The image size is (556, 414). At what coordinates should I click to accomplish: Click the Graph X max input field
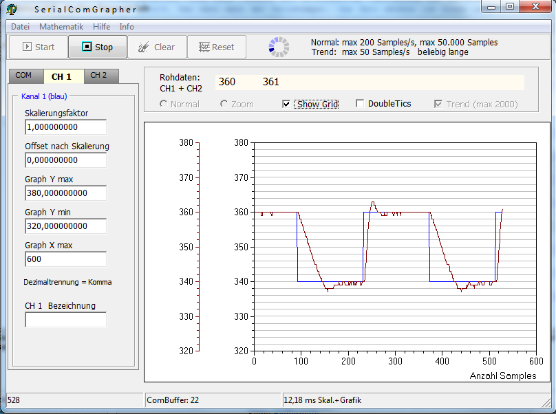[x=65, y=259]
